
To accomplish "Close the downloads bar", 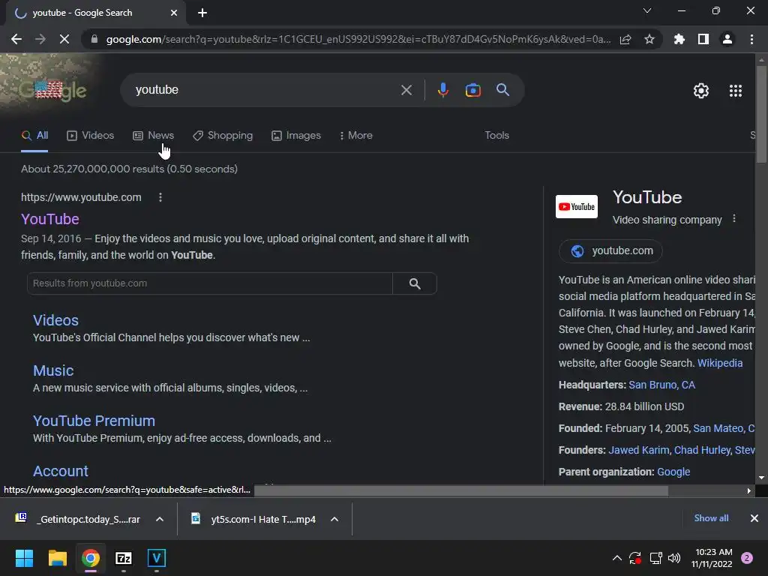I will (754, 518).
